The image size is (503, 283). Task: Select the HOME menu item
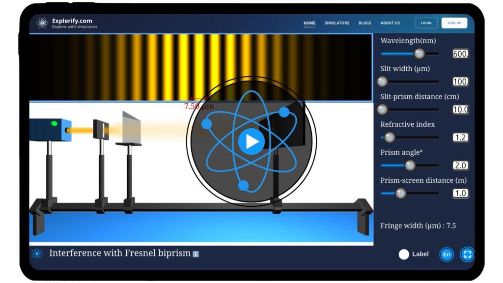point(309,23)
